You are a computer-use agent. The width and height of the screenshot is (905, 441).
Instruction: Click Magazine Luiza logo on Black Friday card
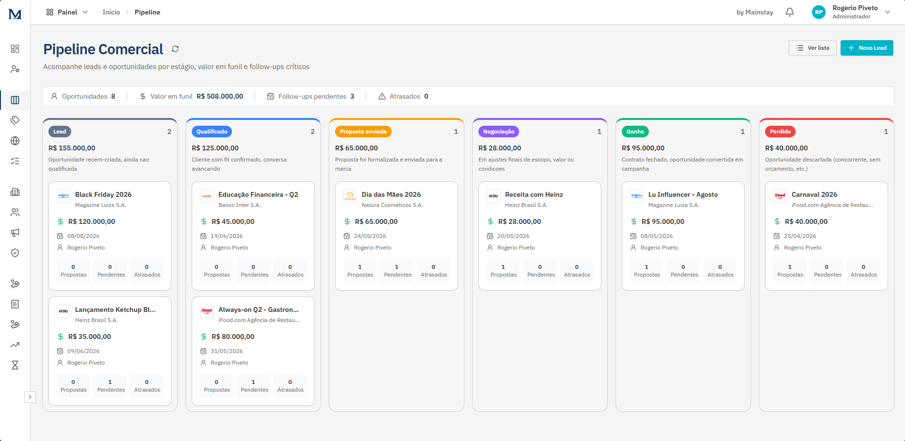coord(63,196)
